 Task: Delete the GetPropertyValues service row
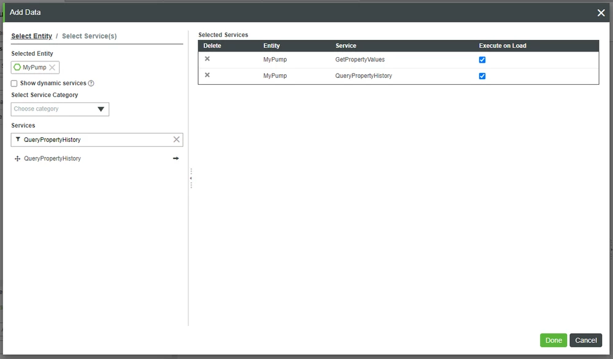(x=207, y=59)
